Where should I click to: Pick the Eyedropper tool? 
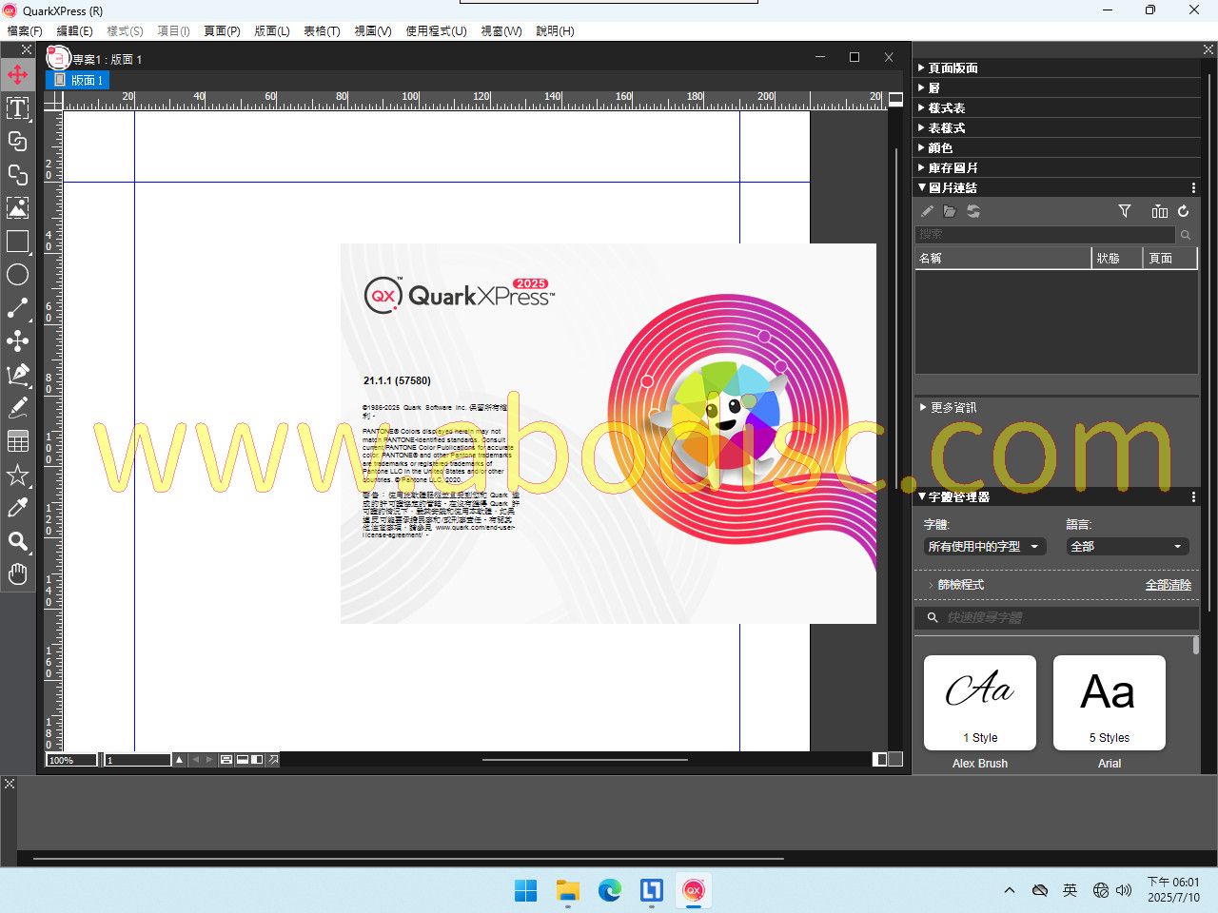17,508
